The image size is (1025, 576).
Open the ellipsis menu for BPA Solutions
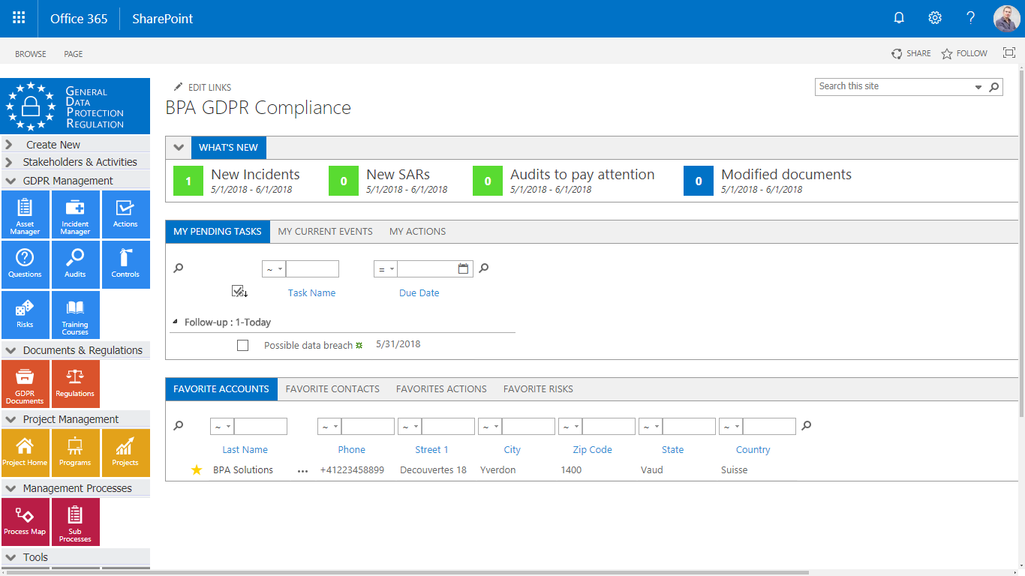coord(302,471)
